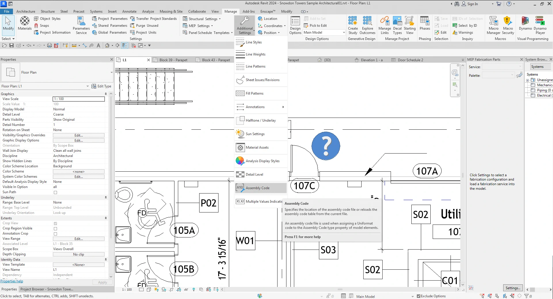Open the Properties help link
The image size is (553, 299).
click(12, 281)
